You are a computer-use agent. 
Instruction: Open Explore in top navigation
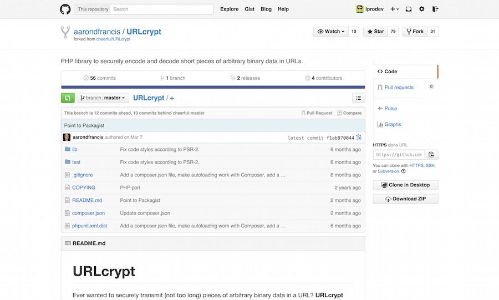230,9
